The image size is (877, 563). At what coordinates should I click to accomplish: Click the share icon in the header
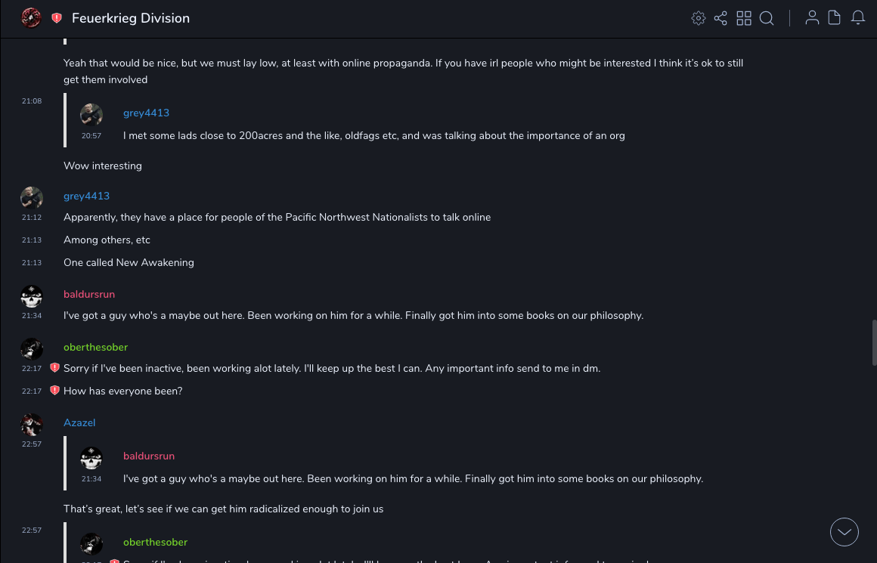pos(721,18)
